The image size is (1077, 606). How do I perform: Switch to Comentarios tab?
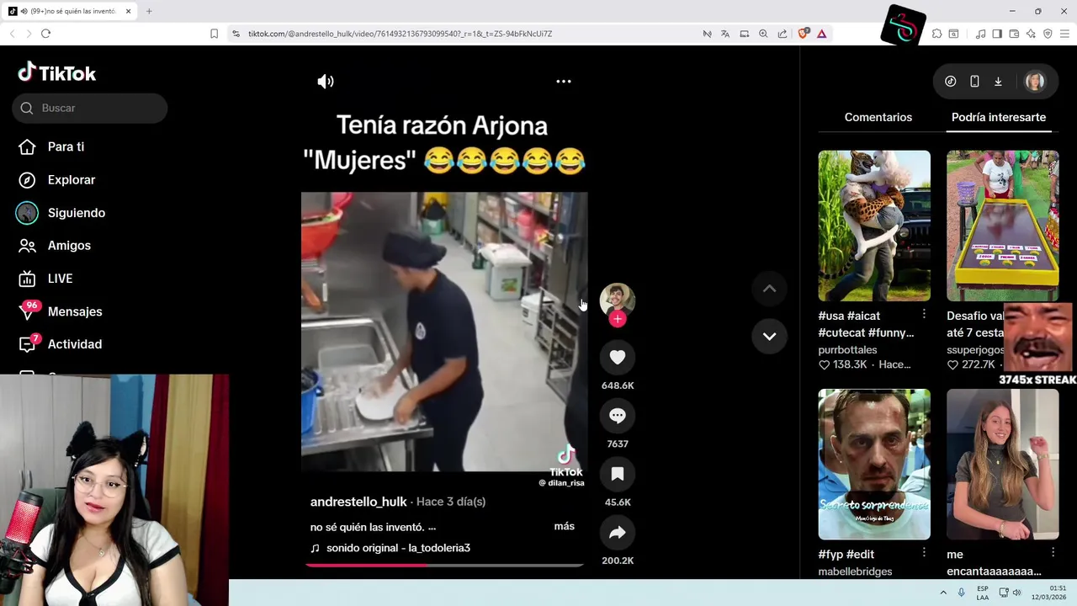point(878,117)
